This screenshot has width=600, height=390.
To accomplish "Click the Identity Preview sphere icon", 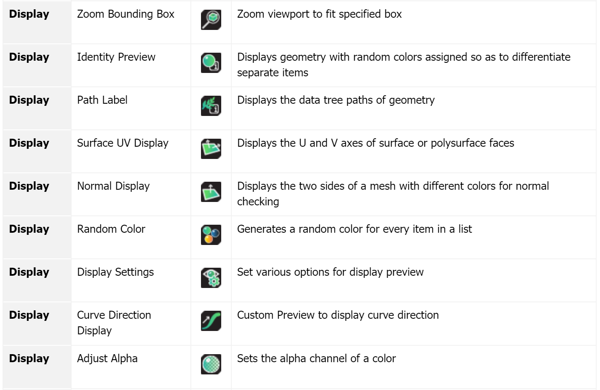I will (x=211, y=63).
